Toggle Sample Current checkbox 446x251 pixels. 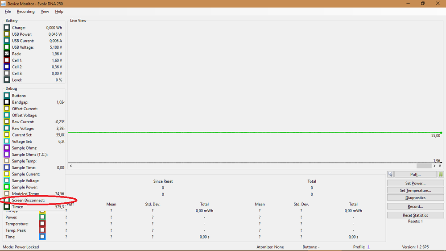click(x=7, y=174)
